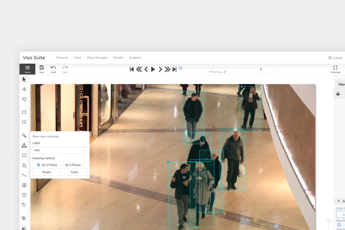Click the frame number input field

[x=265, y=69]
